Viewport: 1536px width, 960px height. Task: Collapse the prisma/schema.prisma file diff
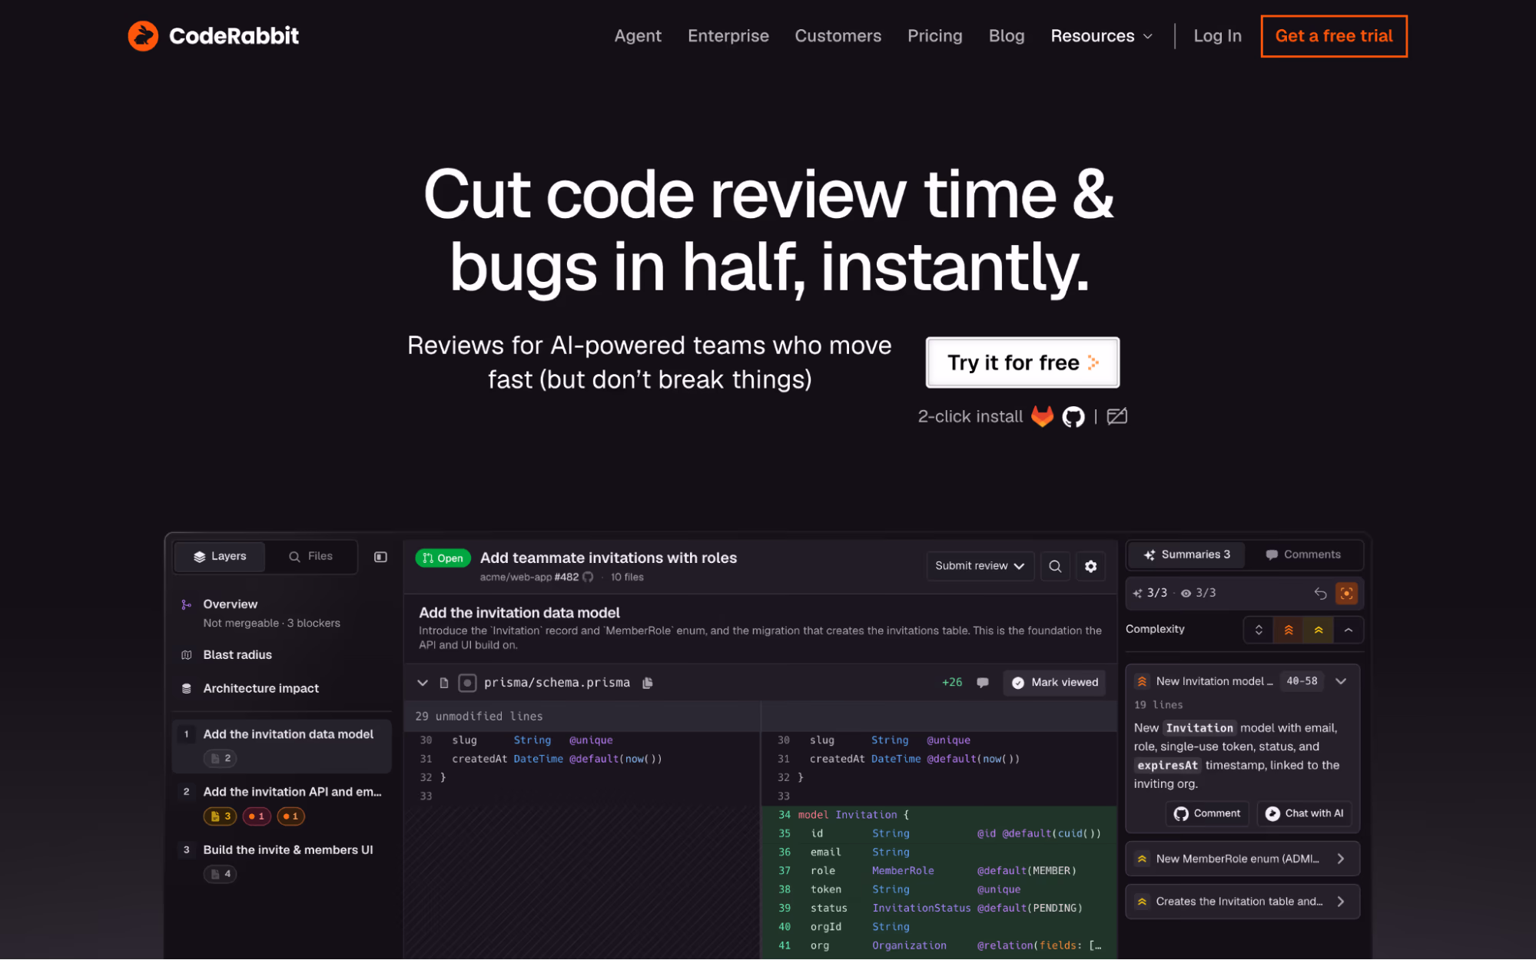422,683
